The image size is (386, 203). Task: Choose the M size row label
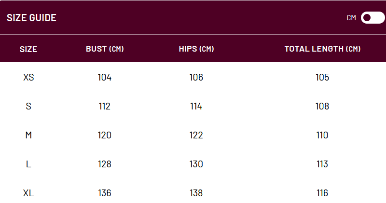pos(28,135)
